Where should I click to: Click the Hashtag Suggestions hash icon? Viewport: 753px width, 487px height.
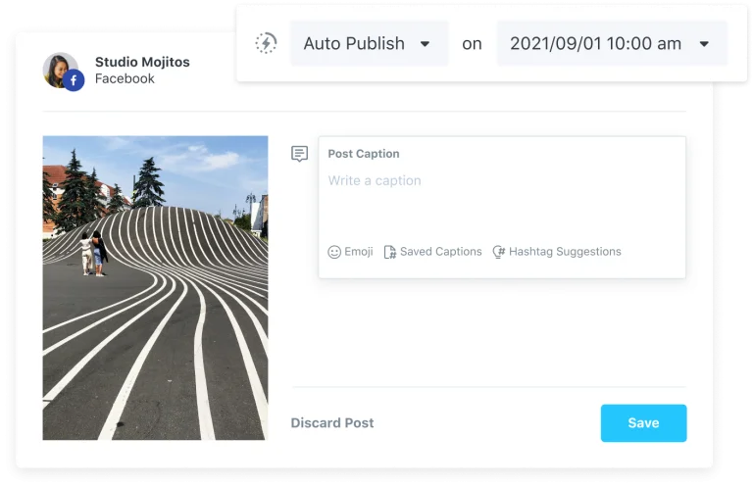coord(499,252)
